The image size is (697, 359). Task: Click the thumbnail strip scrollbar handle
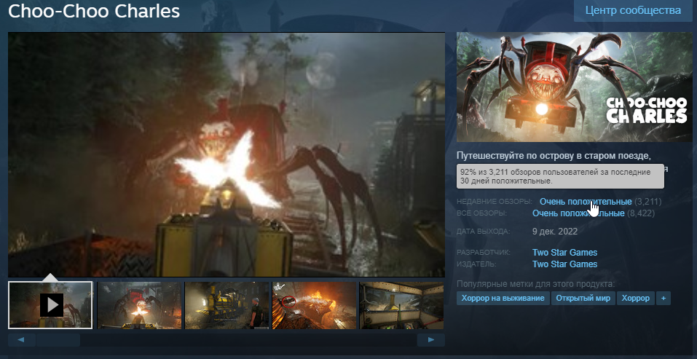[58, 340]
